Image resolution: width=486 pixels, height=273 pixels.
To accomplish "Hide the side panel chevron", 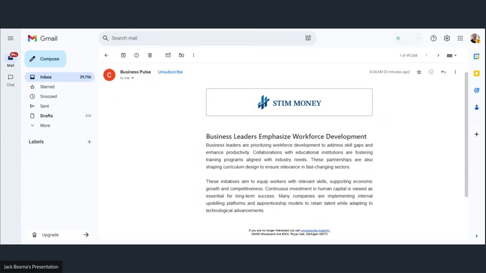I will click(477, 236).
